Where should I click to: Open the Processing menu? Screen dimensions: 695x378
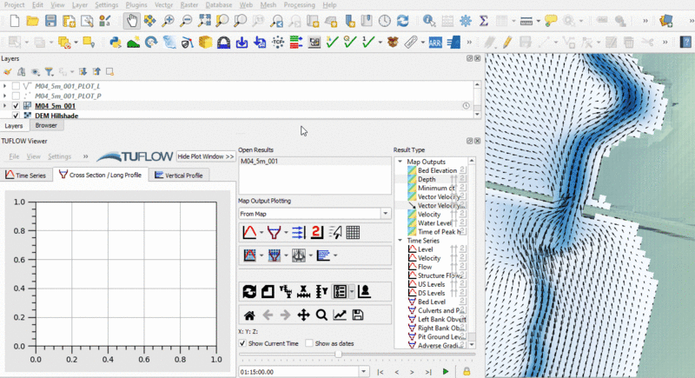tap(300, 4)
